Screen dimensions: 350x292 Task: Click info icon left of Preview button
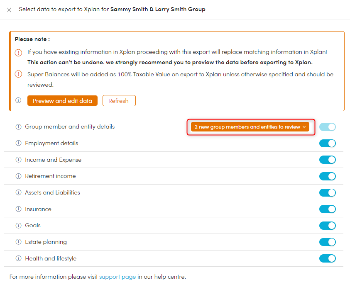(18, 100)
